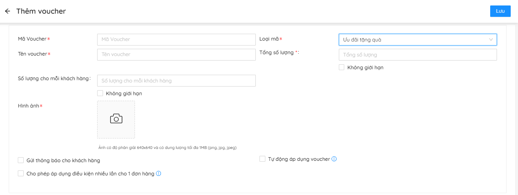
Task: Click the 'Thêm voucher' page title
Action: [41, 11]
